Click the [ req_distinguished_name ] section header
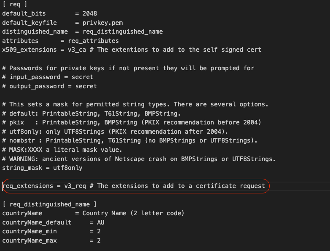330x251 pixels. click(49, 204)
